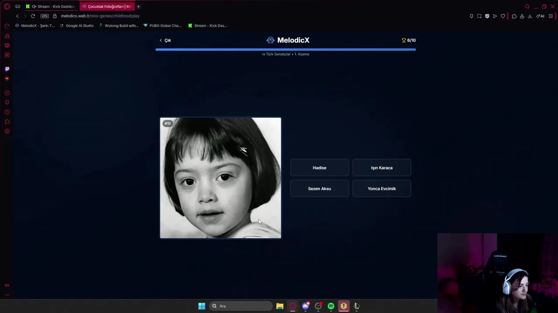Viewport: 558px width, 313px height.
Task: Click the send flow arrow icon
Action: click(495, 16)
